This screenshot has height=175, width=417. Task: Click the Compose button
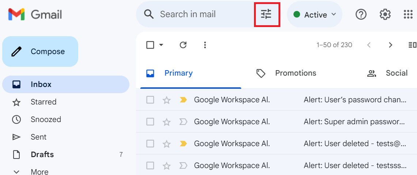click(x=40, y=52)
